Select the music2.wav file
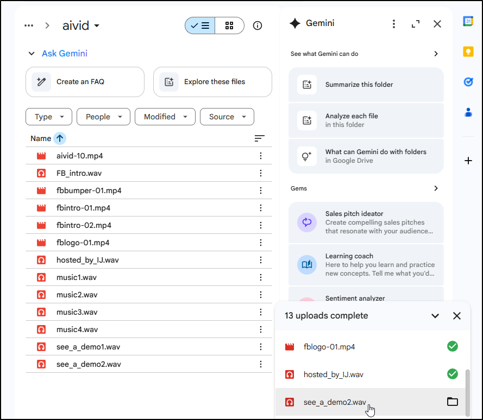The height and width of the screenshot is (420, 483). [x=149, y=295]
